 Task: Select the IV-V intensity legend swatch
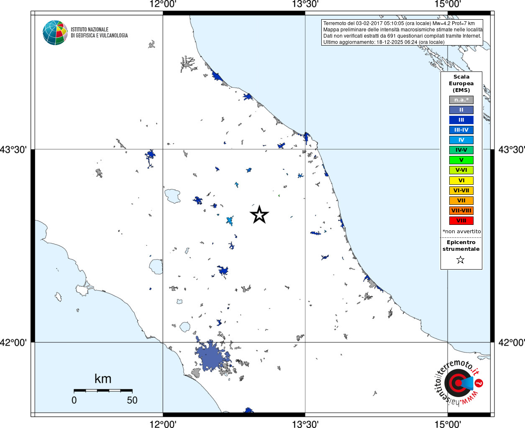point(461,150)
